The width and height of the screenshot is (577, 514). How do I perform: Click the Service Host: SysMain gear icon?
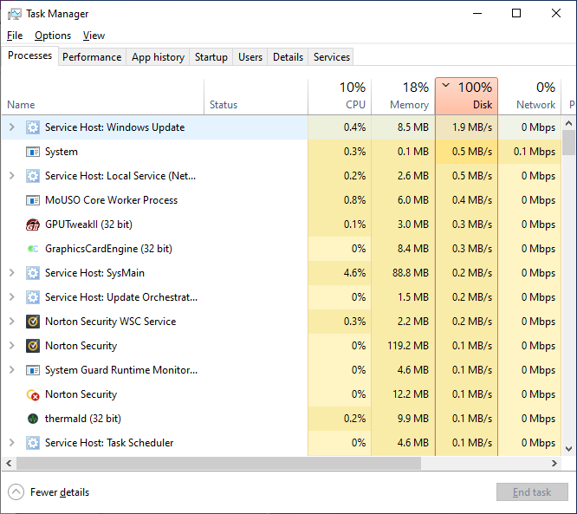click(33, 273)
